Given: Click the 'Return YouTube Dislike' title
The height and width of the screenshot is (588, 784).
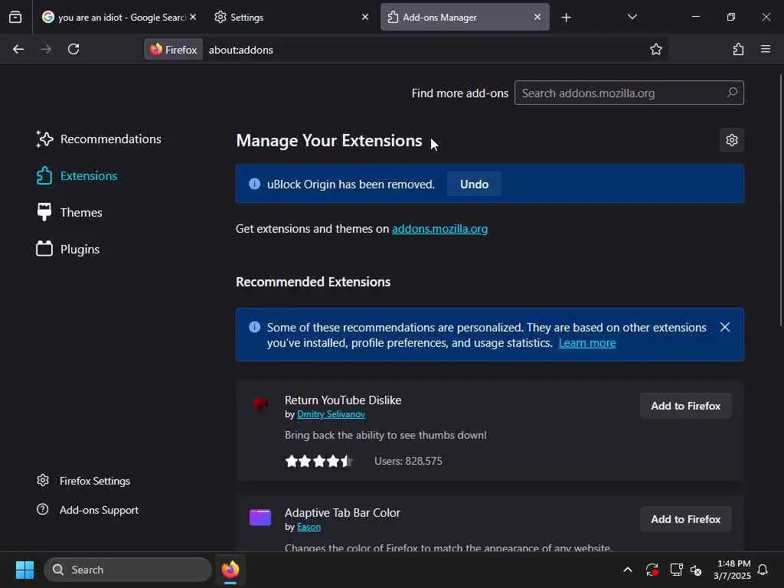Looking at the screenshot, I should click(x=343, y=400).
